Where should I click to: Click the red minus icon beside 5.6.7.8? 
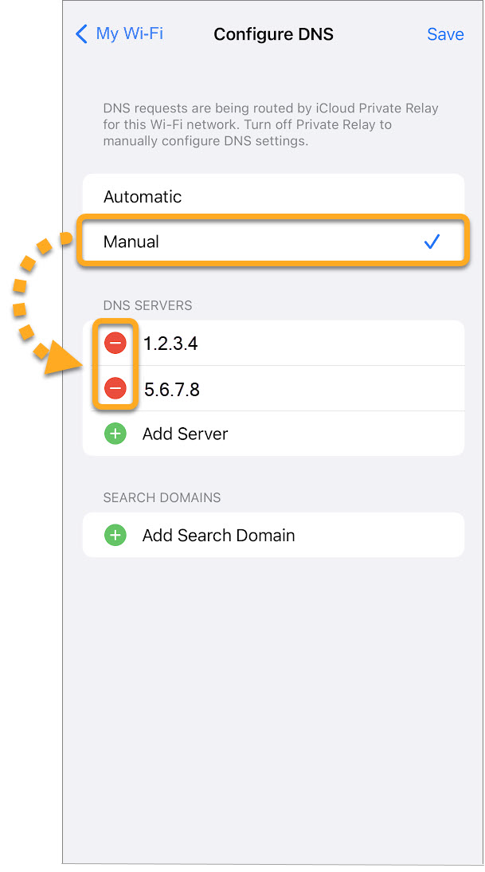pyautogui.click(x=115, y=389)
